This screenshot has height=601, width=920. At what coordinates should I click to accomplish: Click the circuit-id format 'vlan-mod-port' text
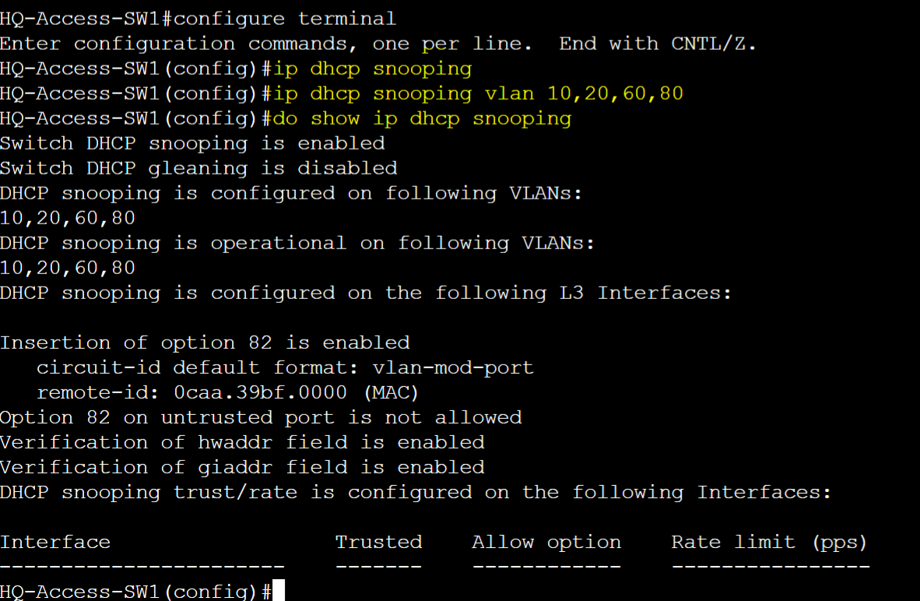pos(453,368)
